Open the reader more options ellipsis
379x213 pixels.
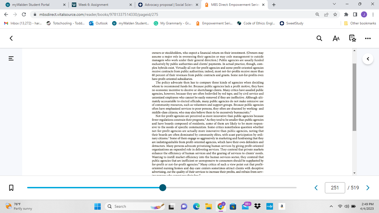click(x=368, y=39)
